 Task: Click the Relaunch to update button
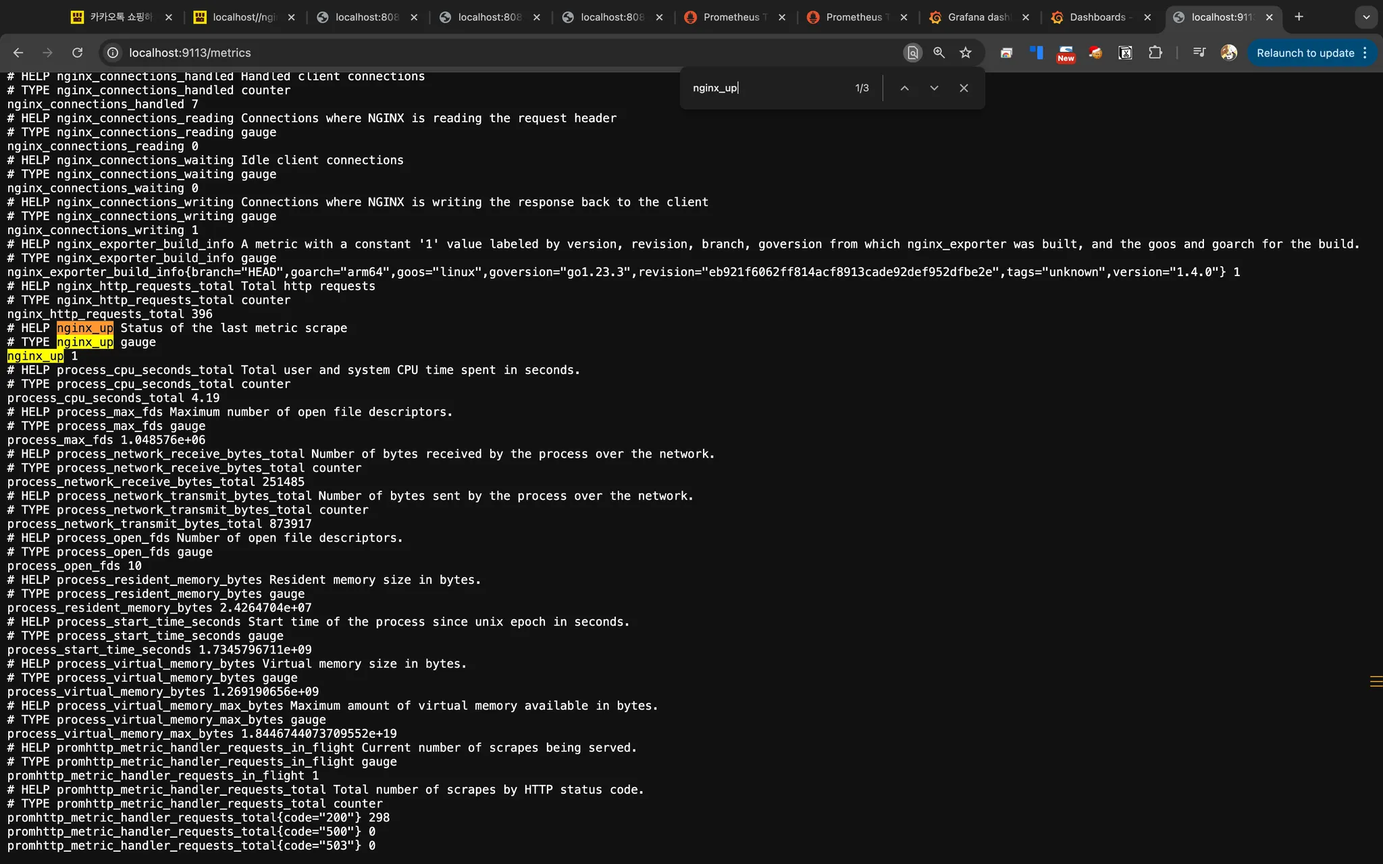click(x=1305, y=53)
